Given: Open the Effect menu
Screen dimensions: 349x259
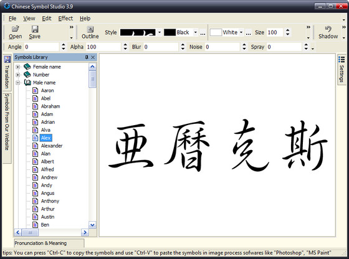Looking at the screenshot, I should (x=65, y=19).
